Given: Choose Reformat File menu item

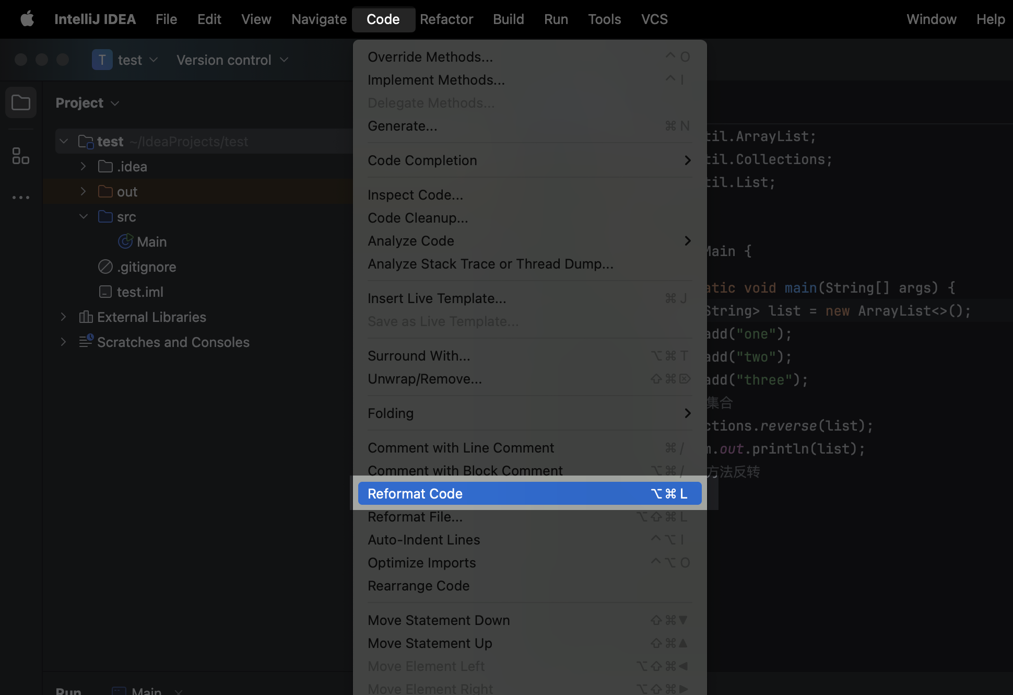Looking at the screenshot, I should click(529, 517).
